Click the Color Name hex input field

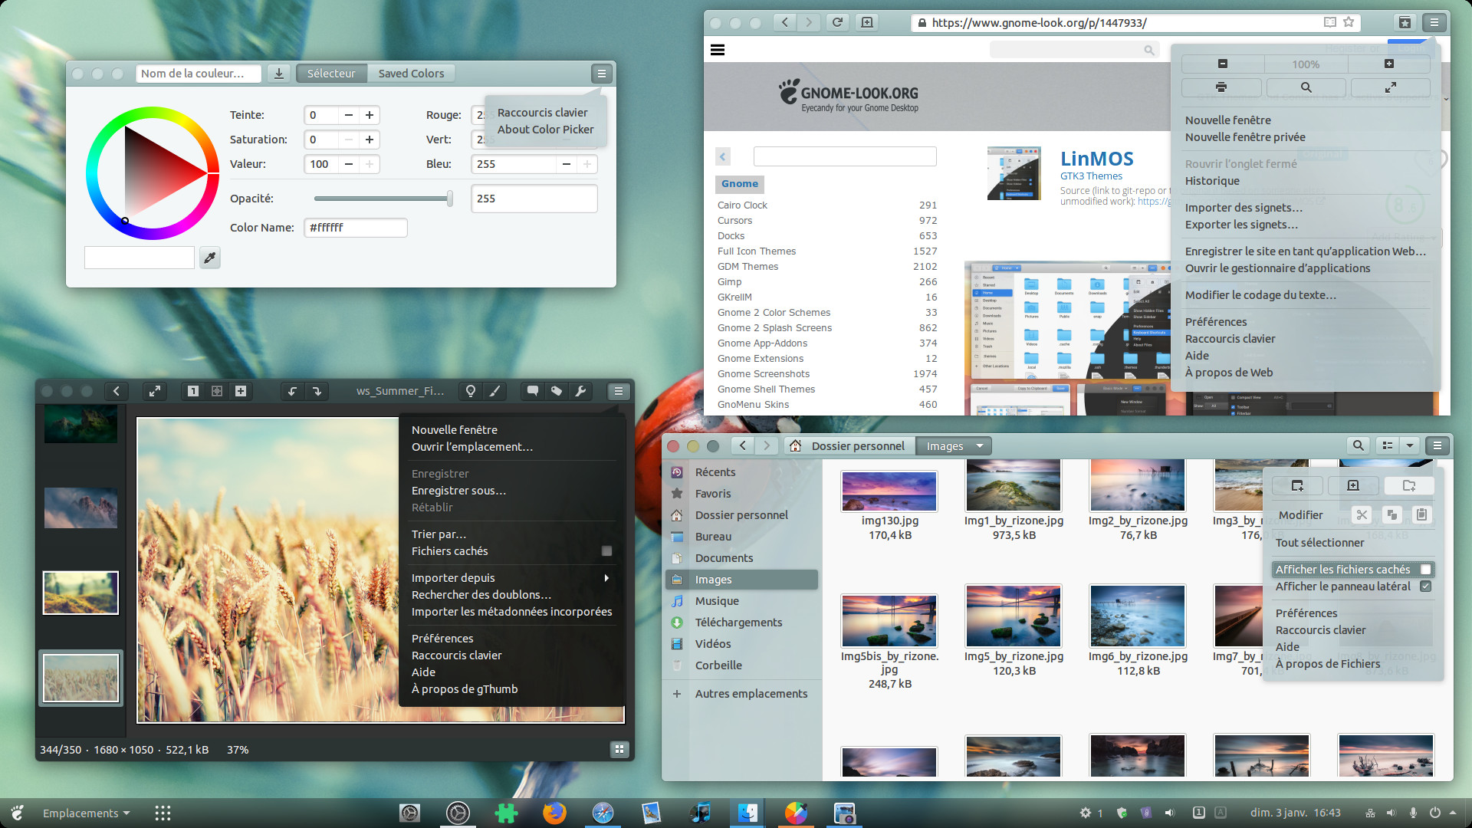click(x=356, y=228)
